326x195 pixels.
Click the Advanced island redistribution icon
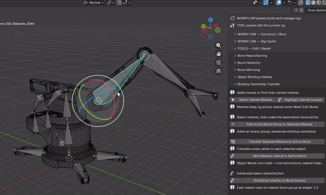click(x=232, y=173)
